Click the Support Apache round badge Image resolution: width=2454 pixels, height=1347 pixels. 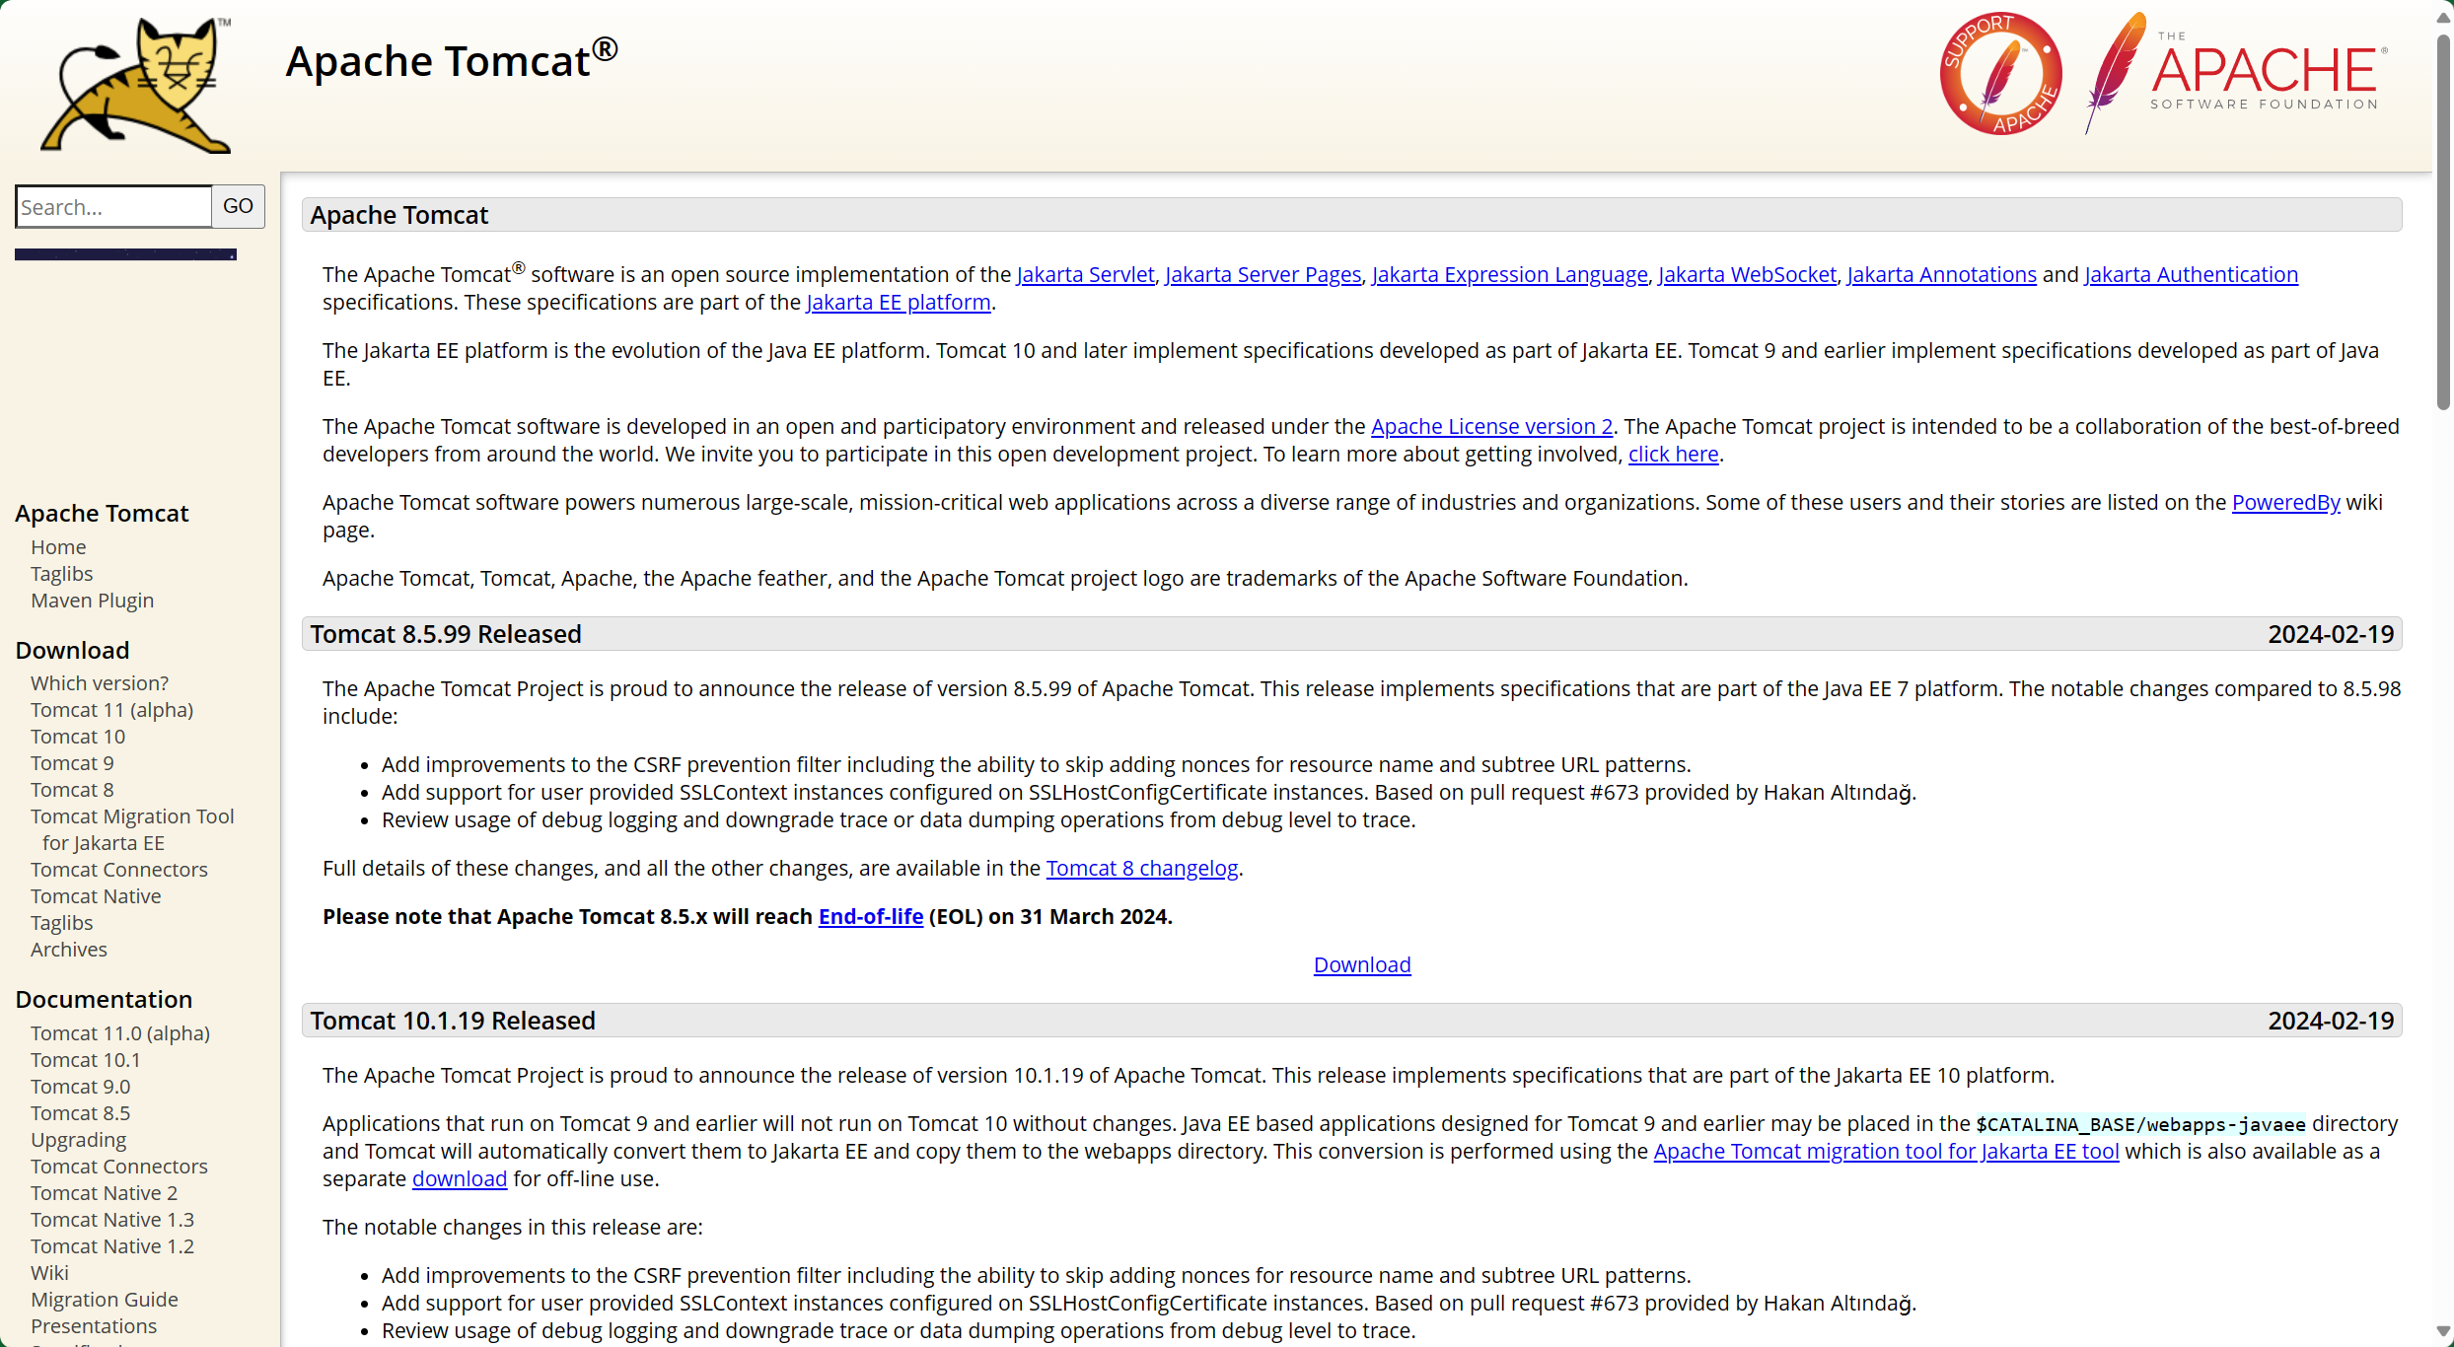click(x=2000, y=74)
